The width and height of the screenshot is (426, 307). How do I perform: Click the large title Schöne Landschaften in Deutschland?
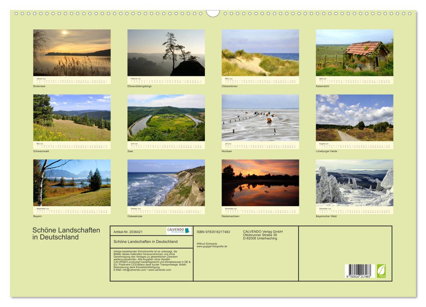click(66, 234)
